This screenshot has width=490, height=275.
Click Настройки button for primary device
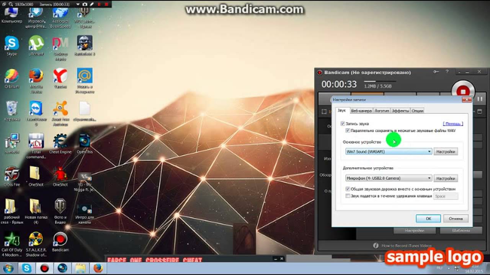click(446, 152)
